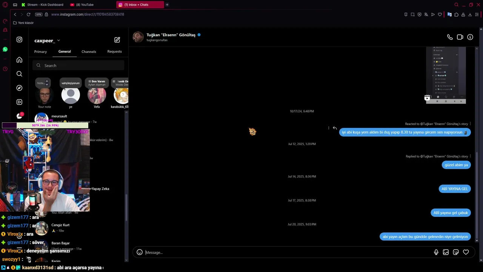Show next notes with arrow
483x272 pixels.
123,94
